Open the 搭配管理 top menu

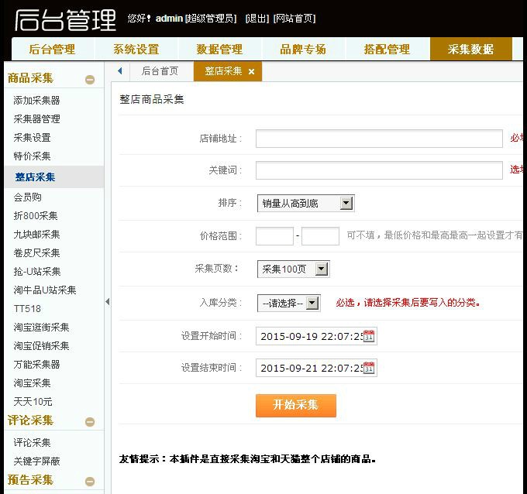coord(387,50)
